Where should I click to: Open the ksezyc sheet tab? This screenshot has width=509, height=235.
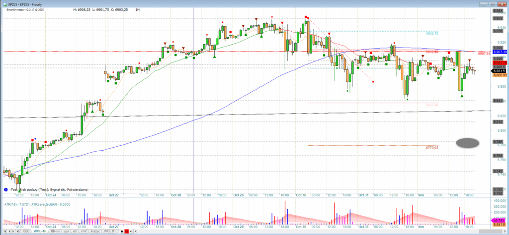94,231
